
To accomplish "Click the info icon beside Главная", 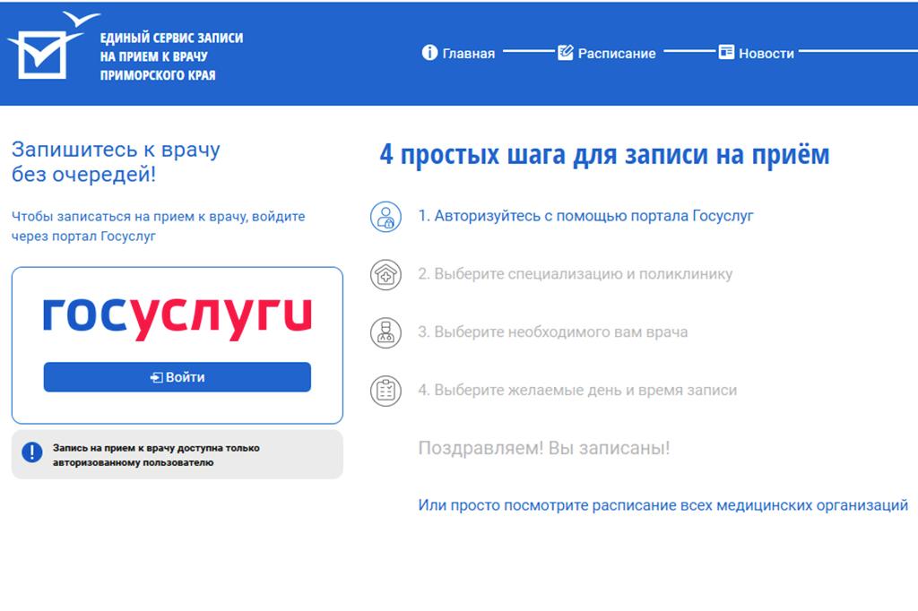I will (429, 53).
